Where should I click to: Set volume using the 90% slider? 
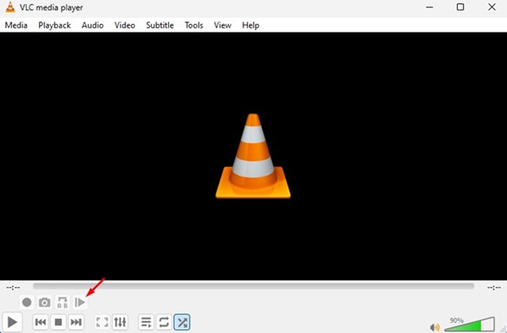click(470, 324)
